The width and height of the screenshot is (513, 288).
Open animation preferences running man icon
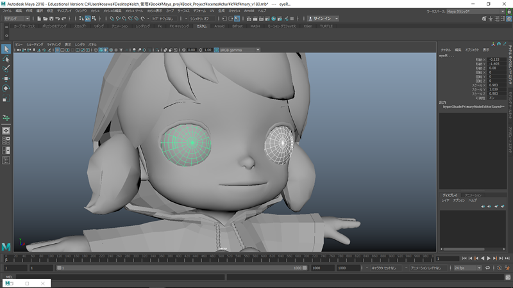507,268
